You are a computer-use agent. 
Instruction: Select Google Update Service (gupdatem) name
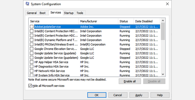coord(56,58)
